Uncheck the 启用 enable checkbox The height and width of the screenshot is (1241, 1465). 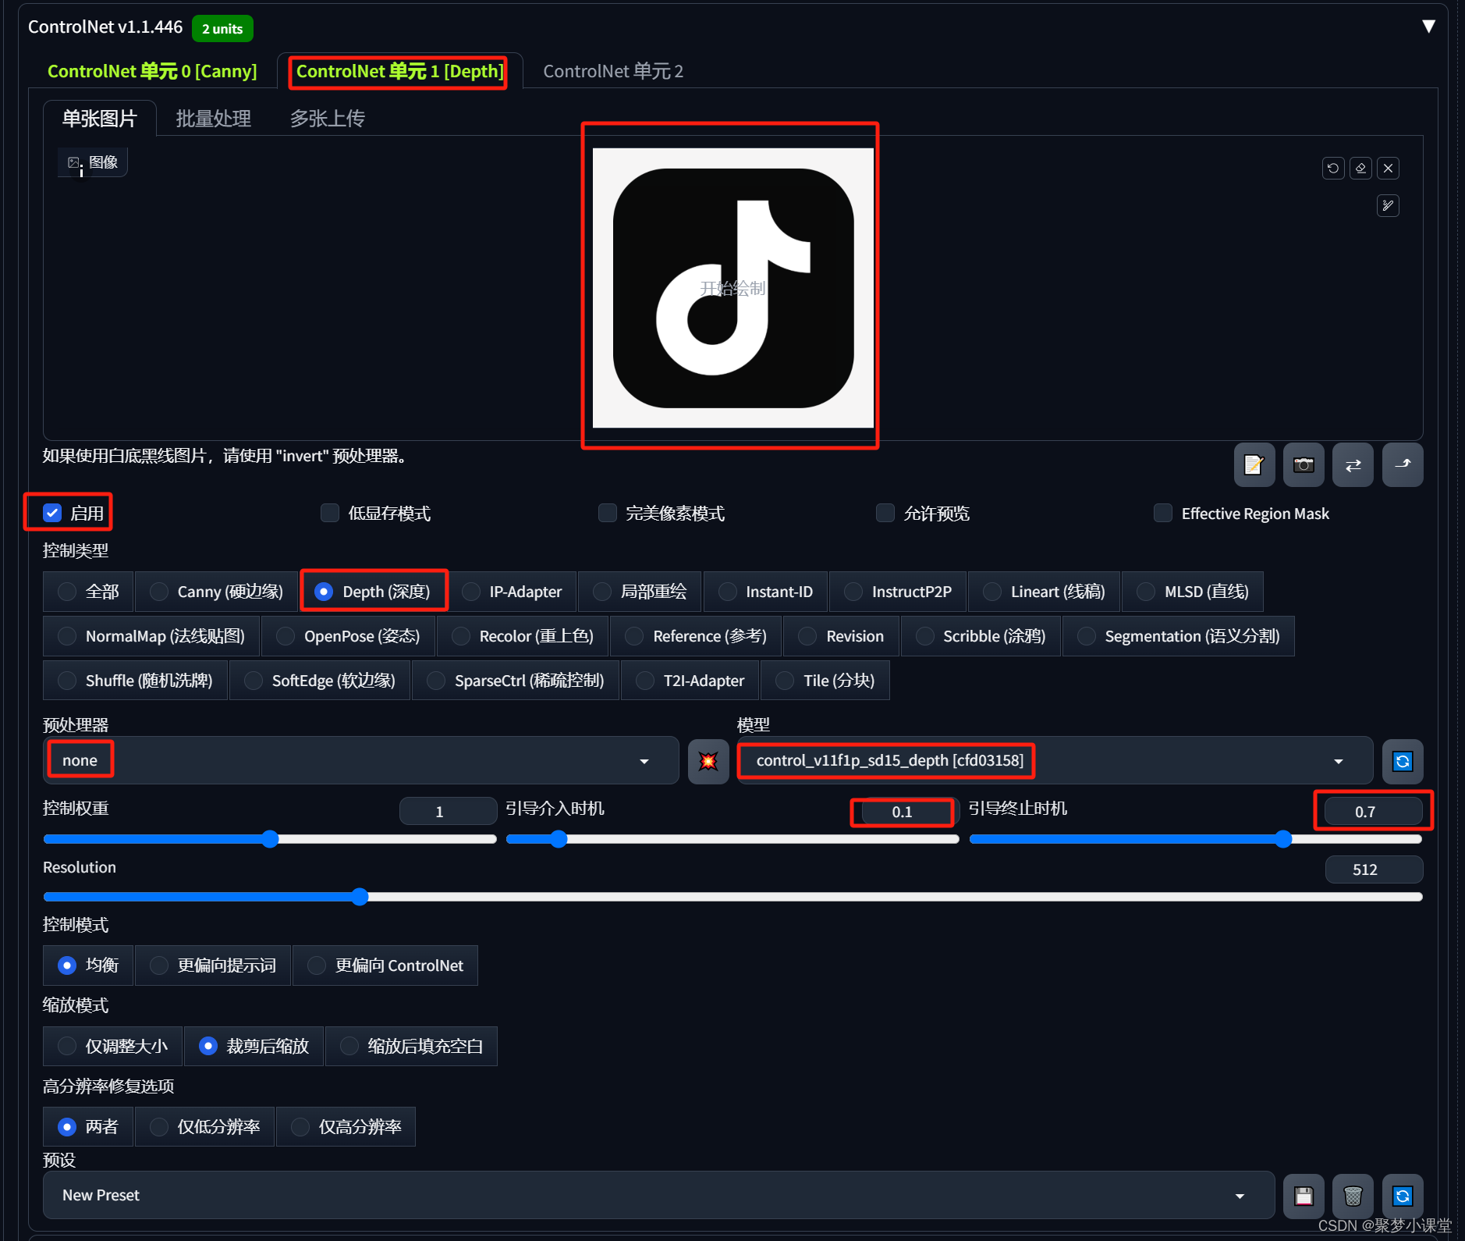(52, 513)
